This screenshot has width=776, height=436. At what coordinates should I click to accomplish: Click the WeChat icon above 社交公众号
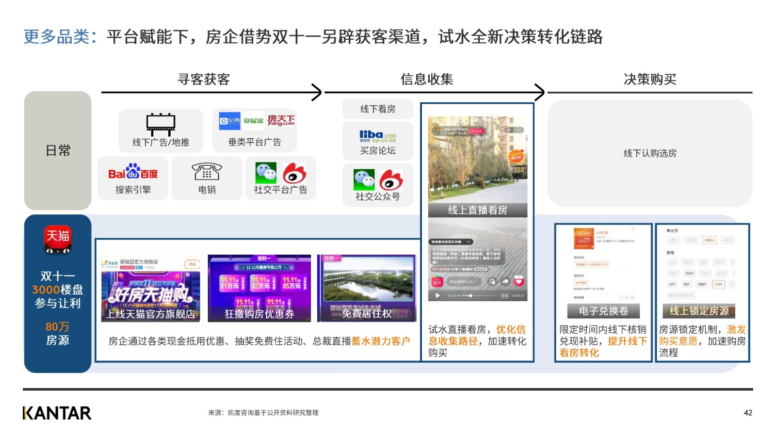click(364, 179)
